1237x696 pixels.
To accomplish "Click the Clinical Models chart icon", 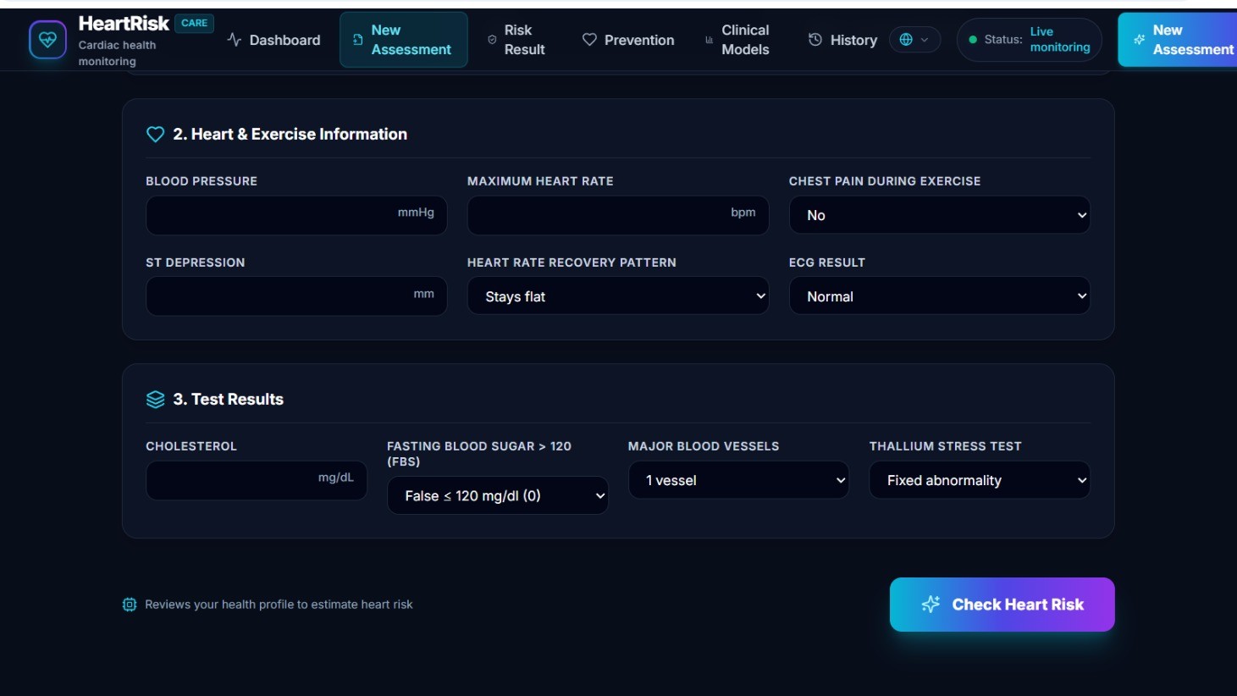I will tap(710, 40).
